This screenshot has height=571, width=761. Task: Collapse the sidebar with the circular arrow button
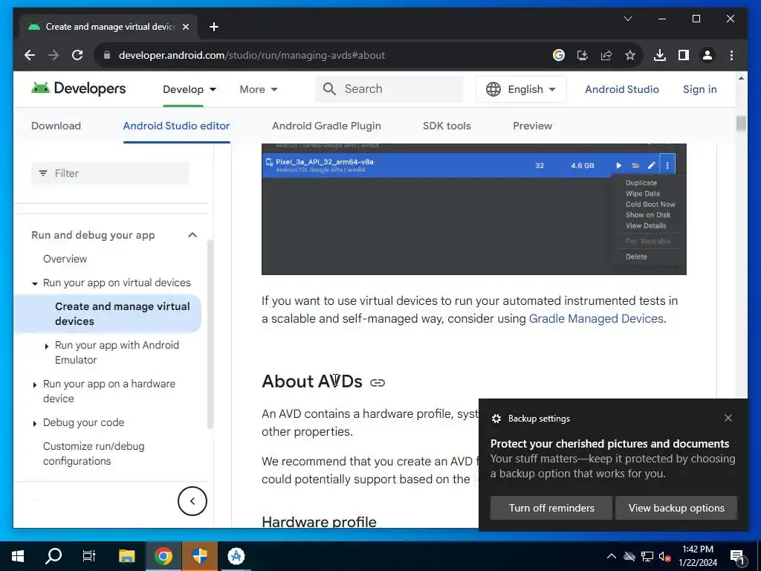[x=192, y=500]
